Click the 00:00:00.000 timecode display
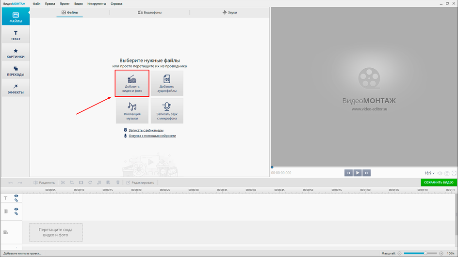 281,173
